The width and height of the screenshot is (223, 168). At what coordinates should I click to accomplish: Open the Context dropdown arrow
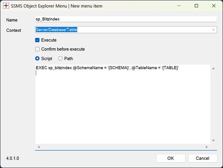click(x=214, y=30)
